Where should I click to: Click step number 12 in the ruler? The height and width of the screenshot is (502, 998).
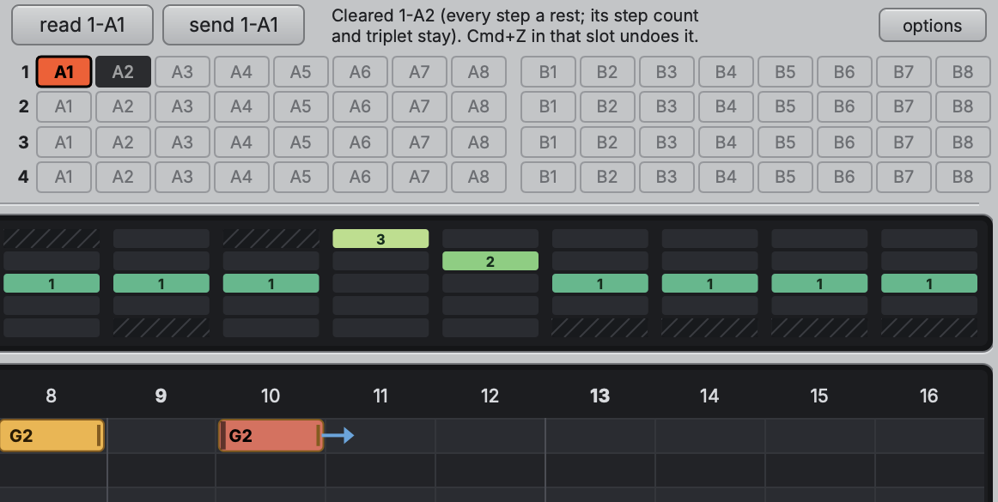coord(490,396)
